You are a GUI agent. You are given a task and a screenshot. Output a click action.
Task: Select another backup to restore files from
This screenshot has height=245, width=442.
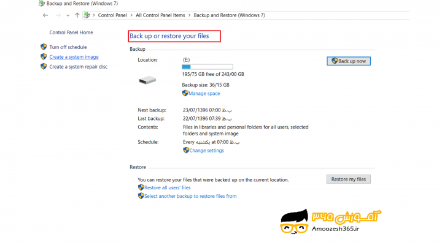190,196
